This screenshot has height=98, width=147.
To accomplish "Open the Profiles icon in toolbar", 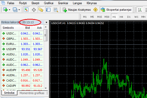I will tap(15, 10).
